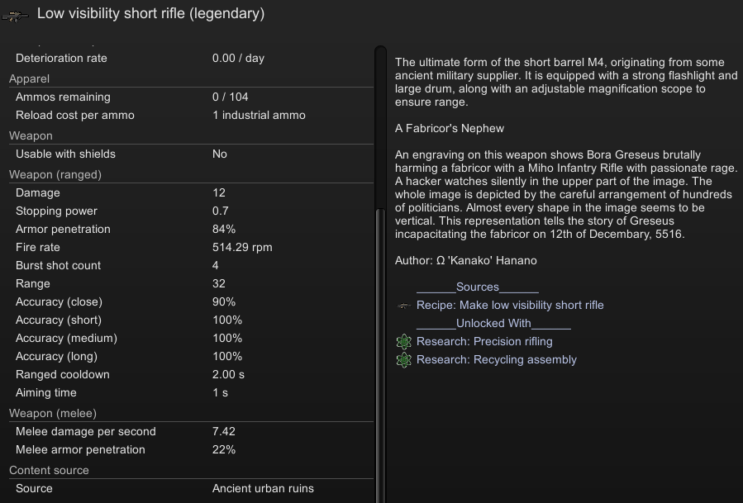Select the Fire rate row

click(192, 247)
